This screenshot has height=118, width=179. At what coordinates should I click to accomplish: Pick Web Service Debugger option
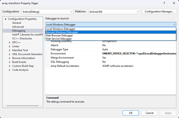(x=59, y=39)
